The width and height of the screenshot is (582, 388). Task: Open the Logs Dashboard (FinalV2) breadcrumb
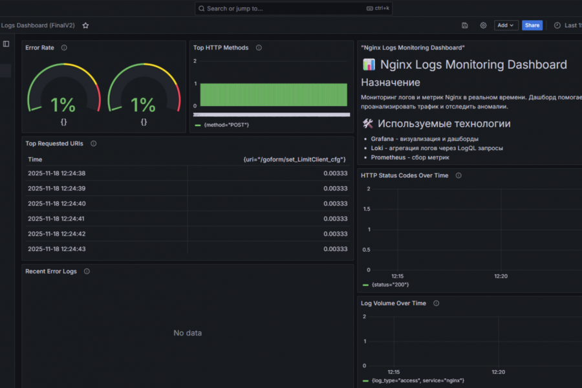[x=38, y=25]
